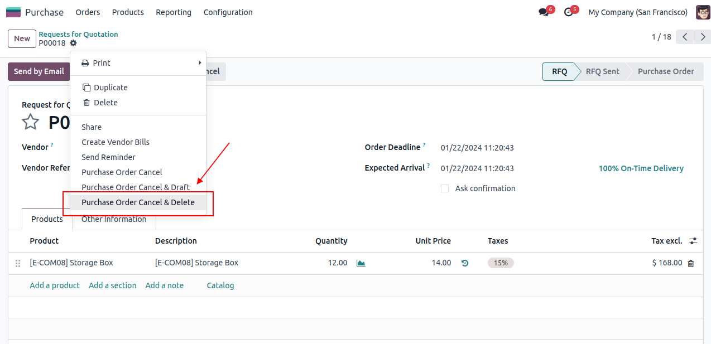Image resolution: width=711 pixels, height=344 pixels.
Task: Click the 15% tax tag
Action: pyautogui.click(x=501, y=263)
